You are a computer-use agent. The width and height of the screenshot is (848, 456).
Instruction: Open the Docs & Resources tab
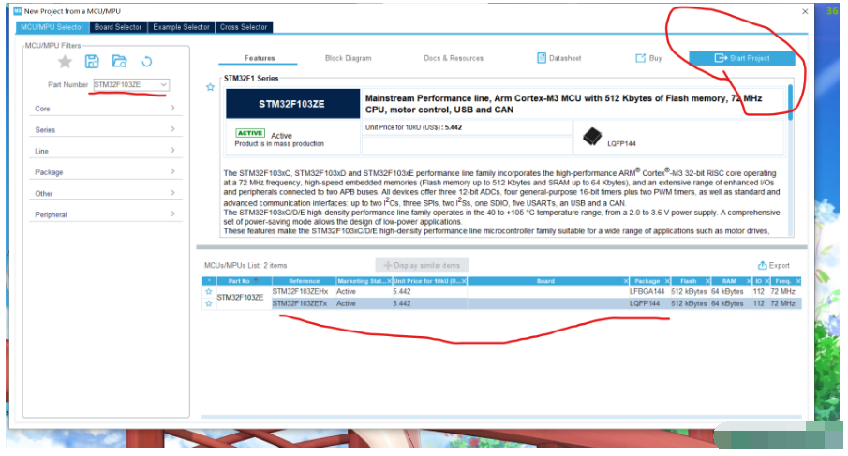coord(454,58)
